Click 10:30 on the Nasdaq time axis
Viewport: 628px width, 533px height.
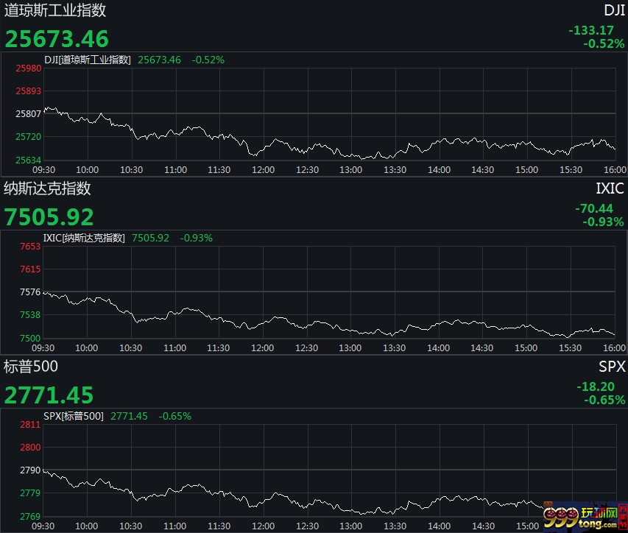(131, 348)
